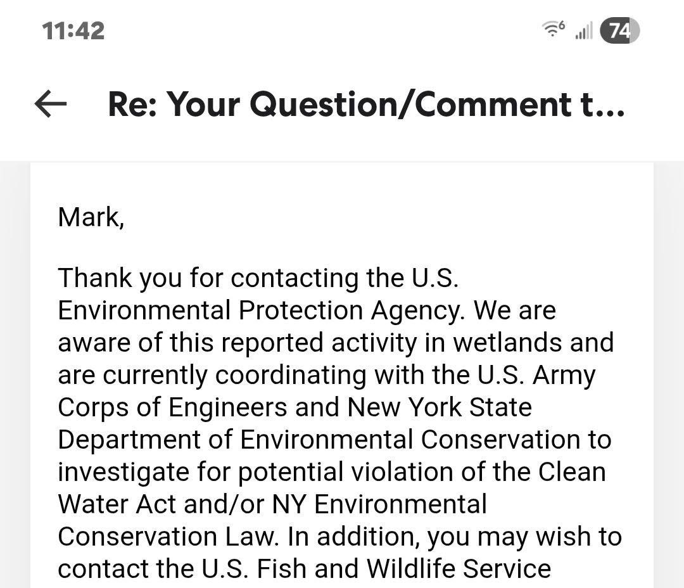Image resolution: width=684 pixels, height=588 pixels.
Task: Tap 'New York State' in the body
Action: (440, 407)
